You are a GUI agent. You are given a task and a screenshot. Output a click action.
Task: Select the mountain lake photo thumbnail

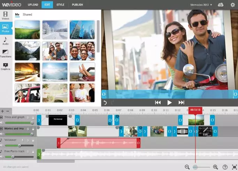28,51
